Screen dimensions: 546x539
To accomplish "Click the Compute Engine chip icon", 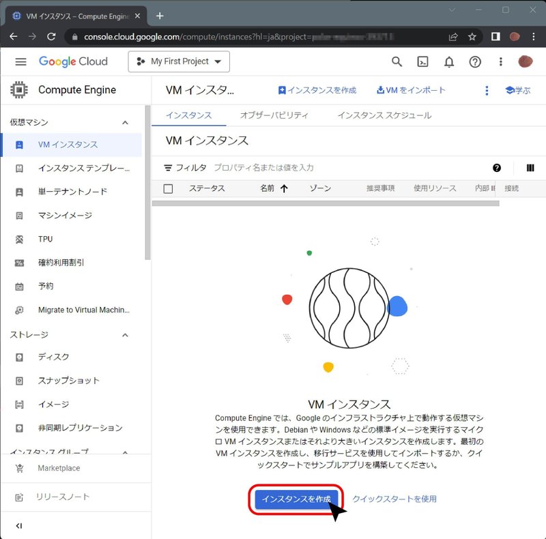I will (19, 90).
